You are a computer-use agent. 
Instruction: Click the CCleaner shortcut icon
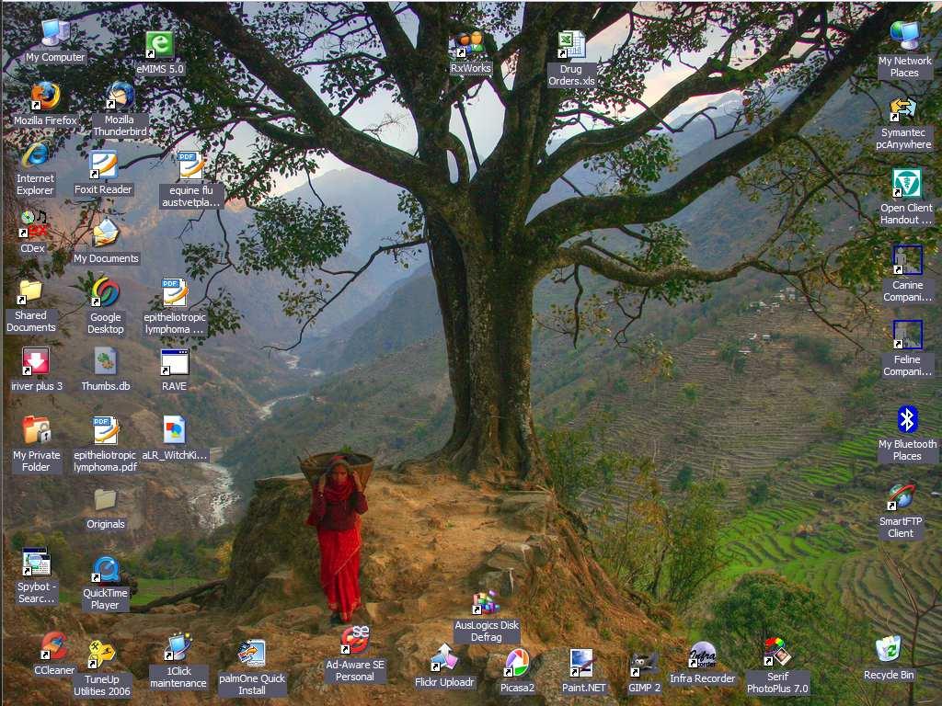(x=54, y=646)
